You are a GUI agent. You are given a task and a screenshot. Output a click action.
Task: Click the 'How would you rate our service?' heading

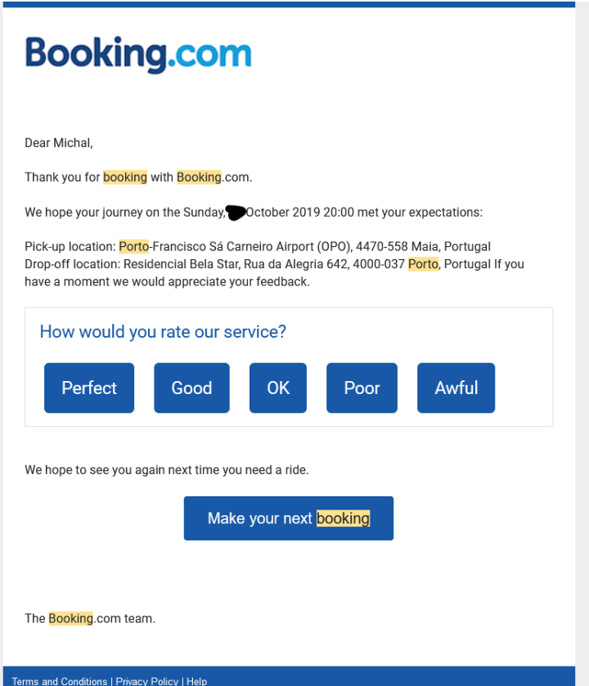point(163,332)
